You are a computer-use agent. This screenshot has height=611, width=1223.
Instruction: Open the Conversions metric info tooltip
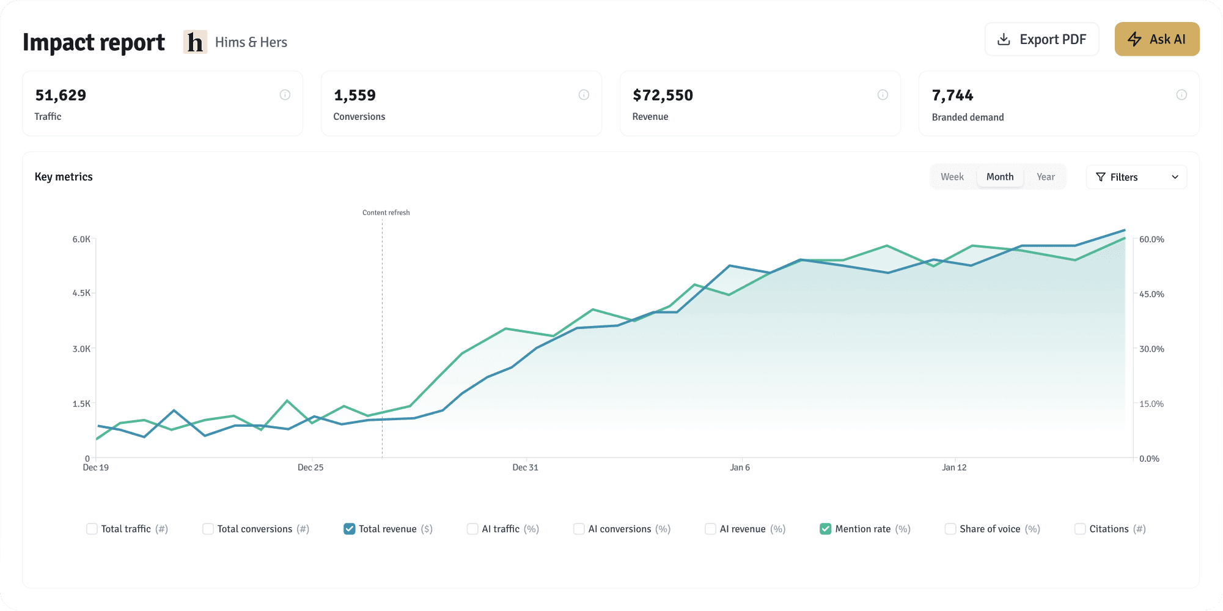584,94
